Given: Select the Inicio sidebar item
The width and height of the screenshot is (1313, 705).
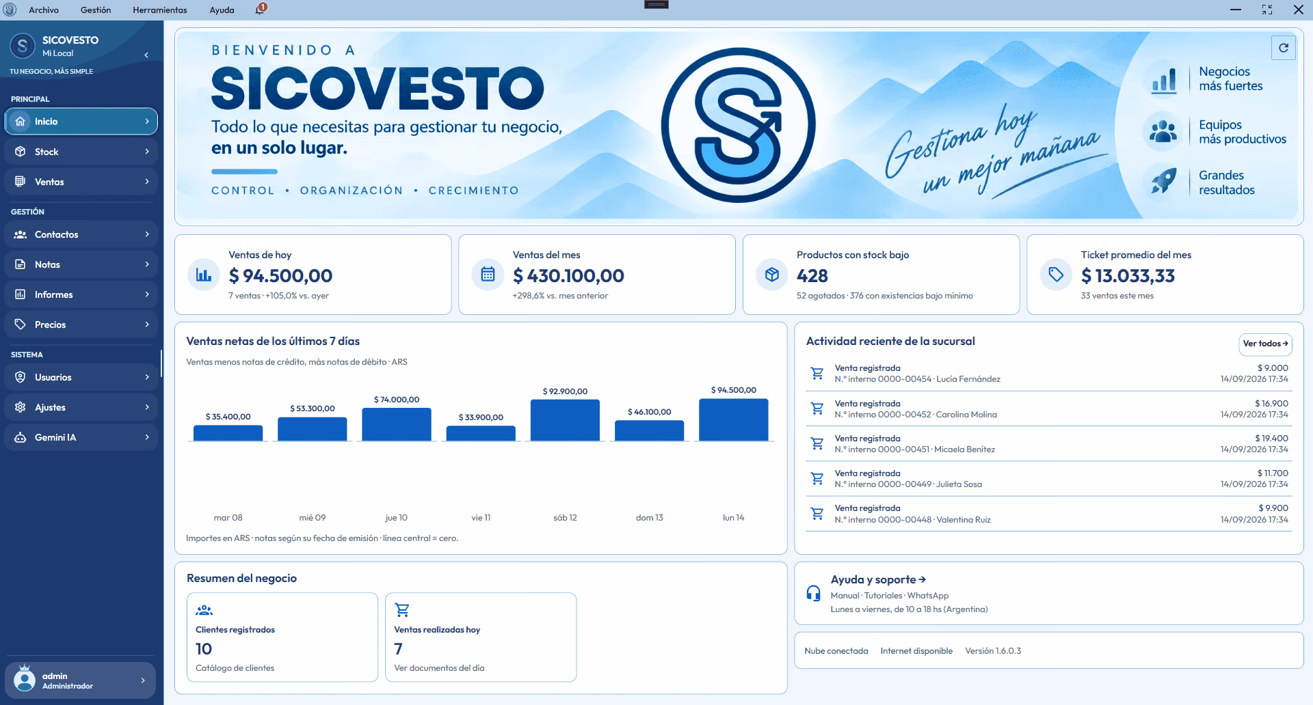Looking at the screenshot, I should tap(81, 122).
